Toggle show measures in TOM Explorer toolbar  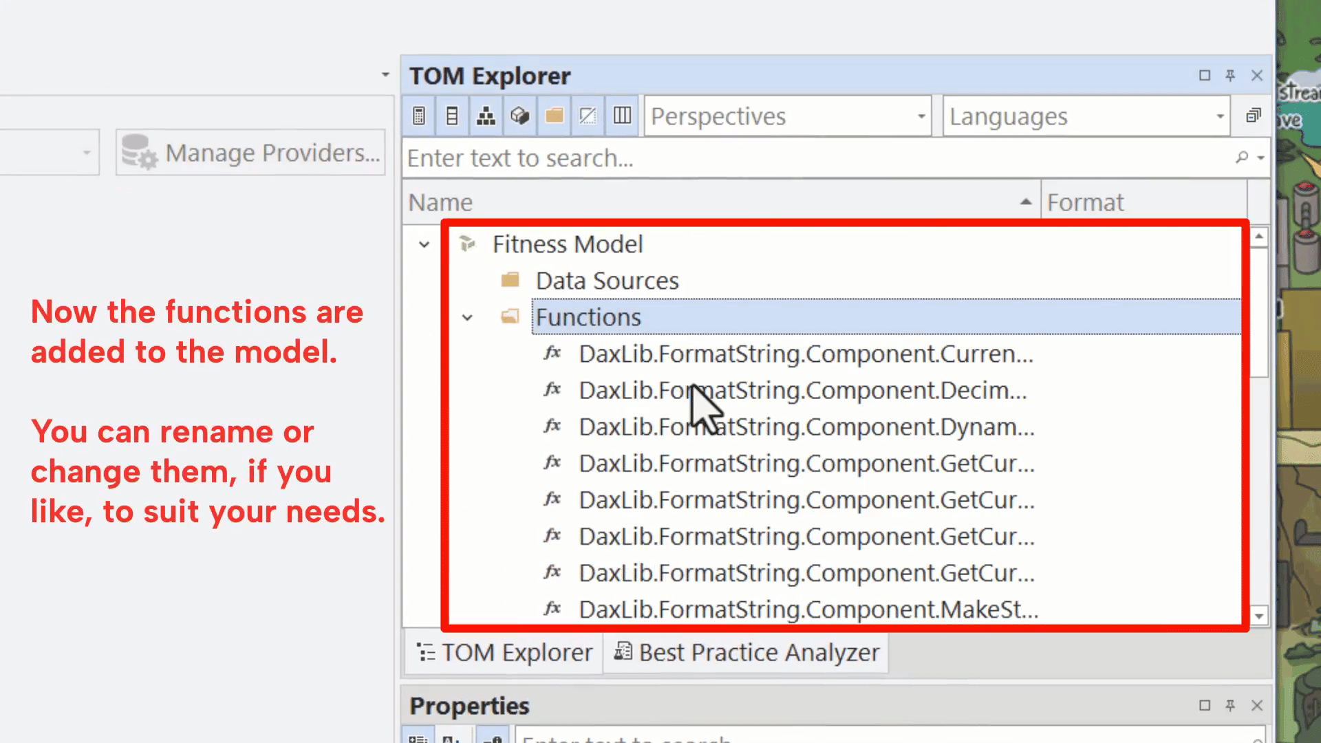418,116
